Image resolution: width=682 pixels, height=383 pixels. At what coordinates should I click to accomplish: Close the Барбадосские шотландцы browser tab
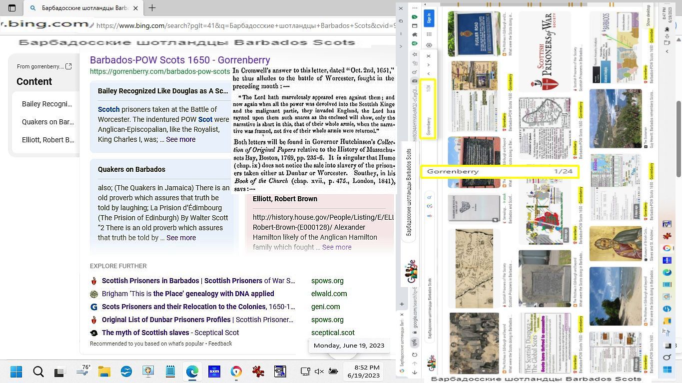[135, 8]
